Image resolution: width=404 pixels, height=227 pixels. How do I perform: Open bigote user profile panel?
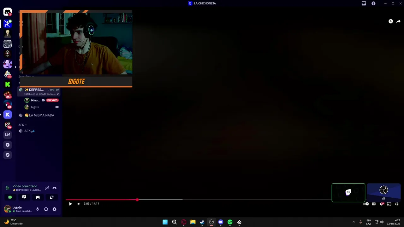18,209
